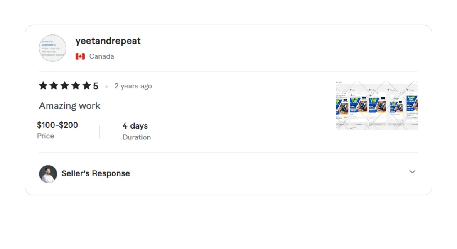This screenshot has height=249, width=457.
Task: Click the "Amazing work" review text
Action: point(70,106)
